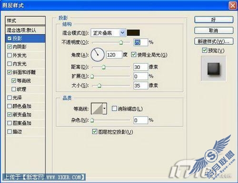This screenshot has width=238, height=183.
Task: Open the 混合模式 blend mode dropdown
Action: pyautogui.click(x=122, y=33)
